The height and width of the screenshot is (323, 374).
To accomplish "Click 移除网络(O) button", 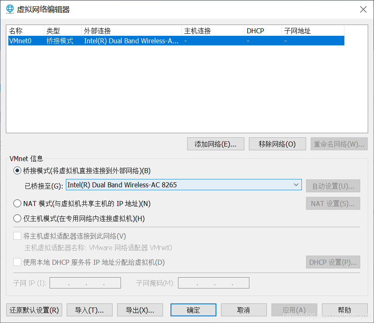I will [x=277, y=144].
